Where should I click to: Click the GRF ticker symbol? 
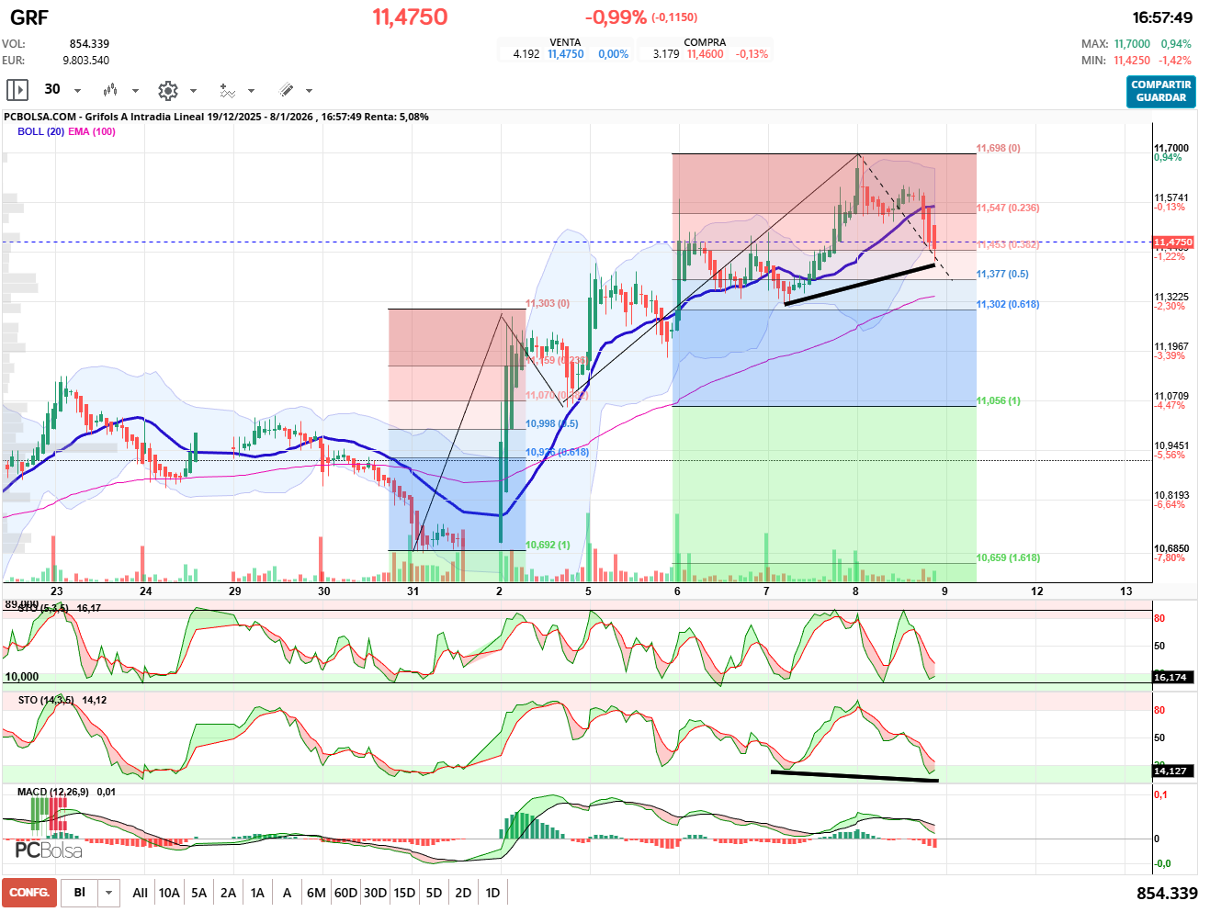(x=29, y=17)
